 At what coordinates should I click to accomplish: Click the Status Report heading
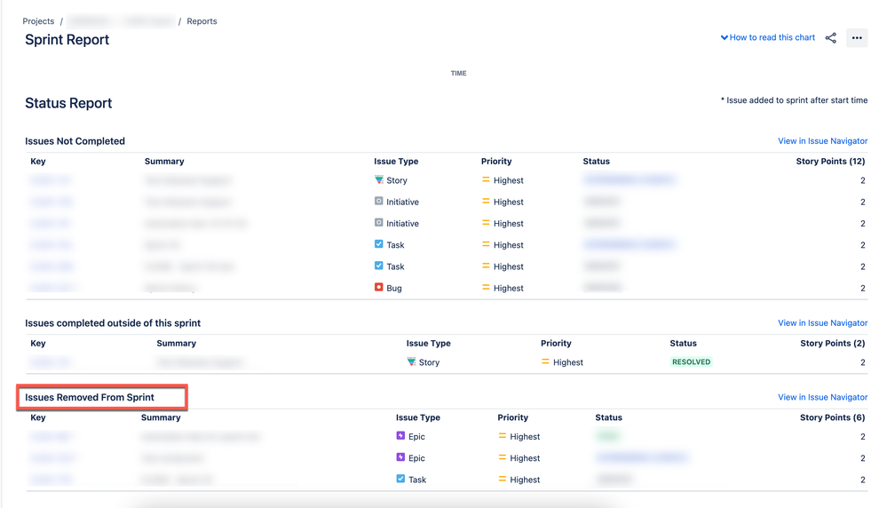click(68, 103)
